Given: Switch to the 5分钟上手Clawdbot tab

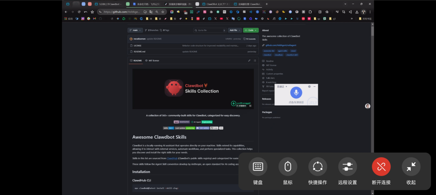Looking at the screenshot, I should pos(109,4).
